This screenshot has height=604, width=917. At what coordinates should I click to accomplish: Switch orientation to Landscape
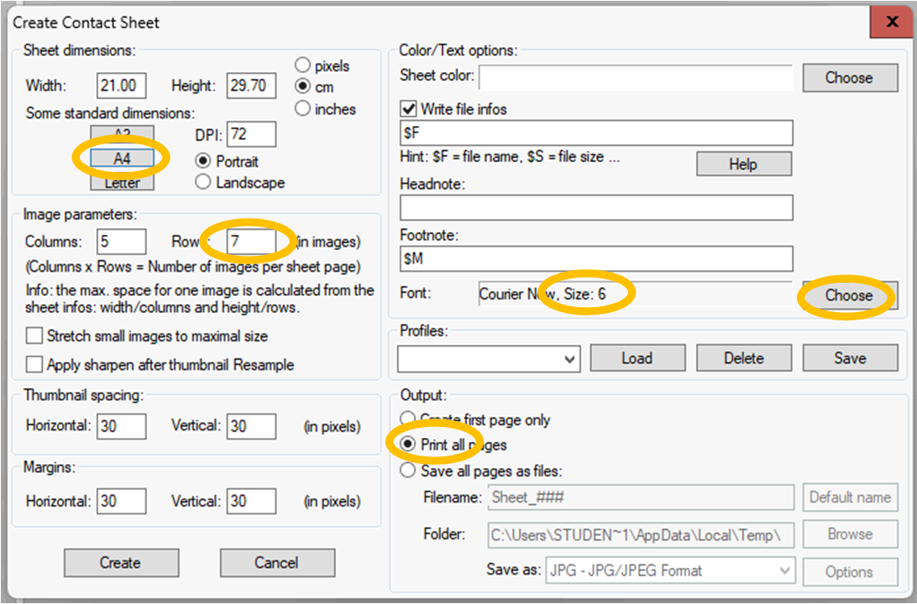click(202, 182)
